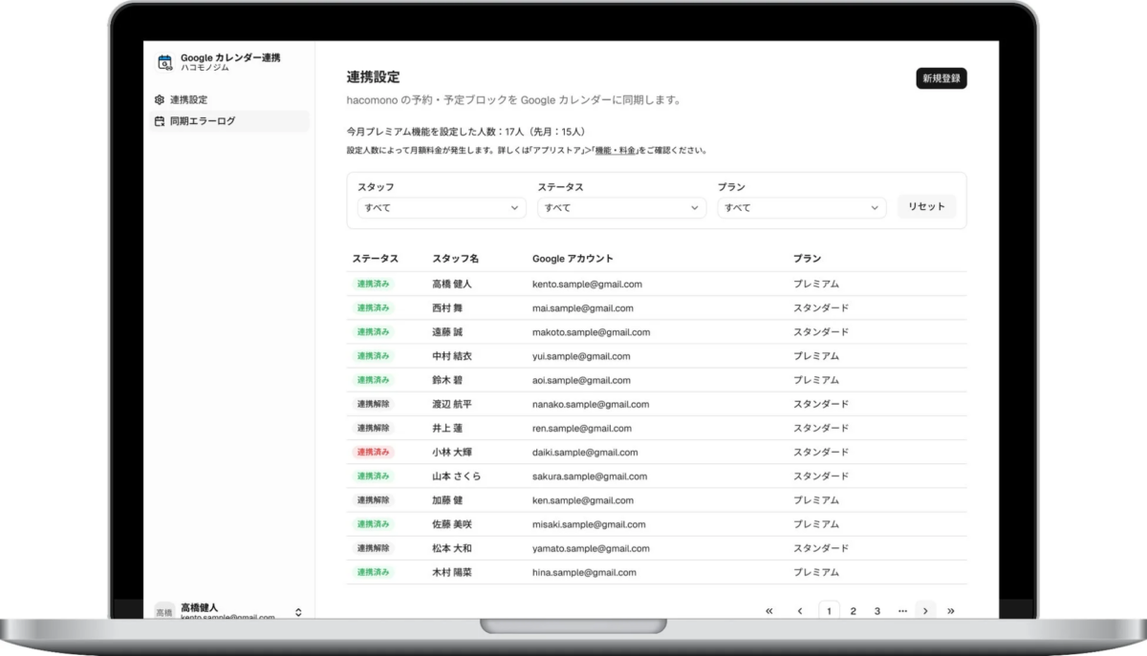Click the 連携解除 badge in 渡辺 航平 row
Image resolution: width=1147 pixels, height=656 pixels.
click(x=373, y=404)
